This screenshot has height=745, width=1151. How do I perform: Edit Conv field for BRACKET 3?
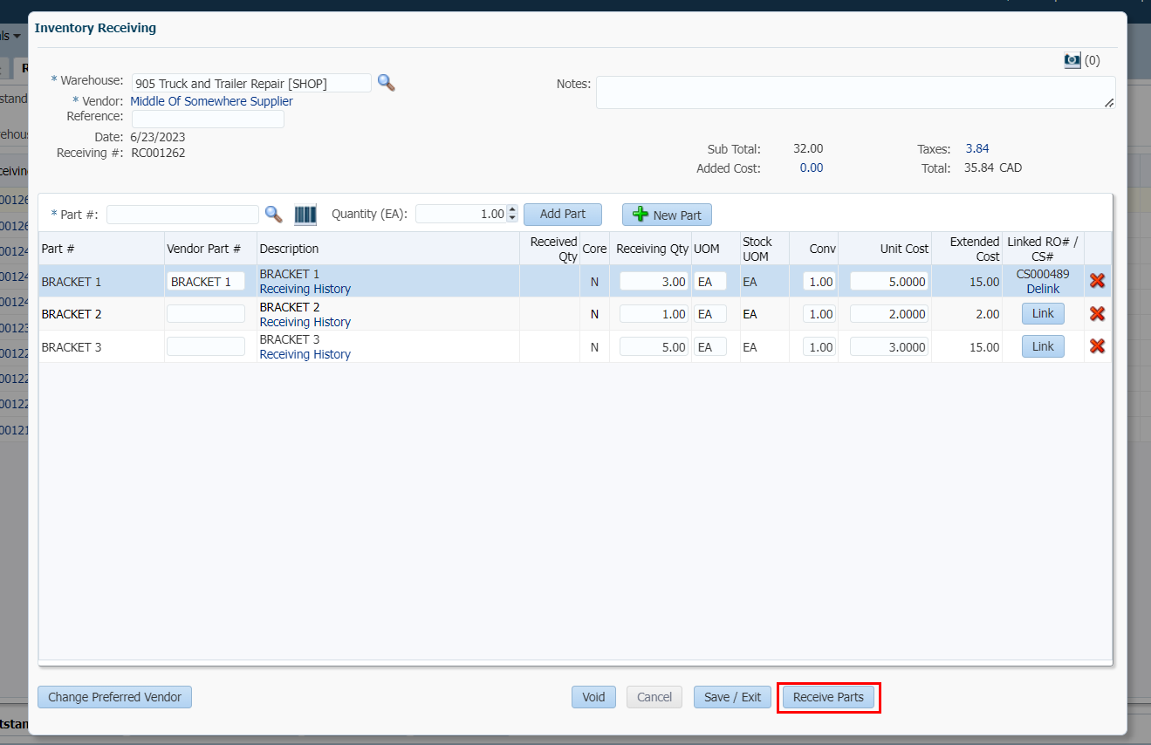(819, 346)
